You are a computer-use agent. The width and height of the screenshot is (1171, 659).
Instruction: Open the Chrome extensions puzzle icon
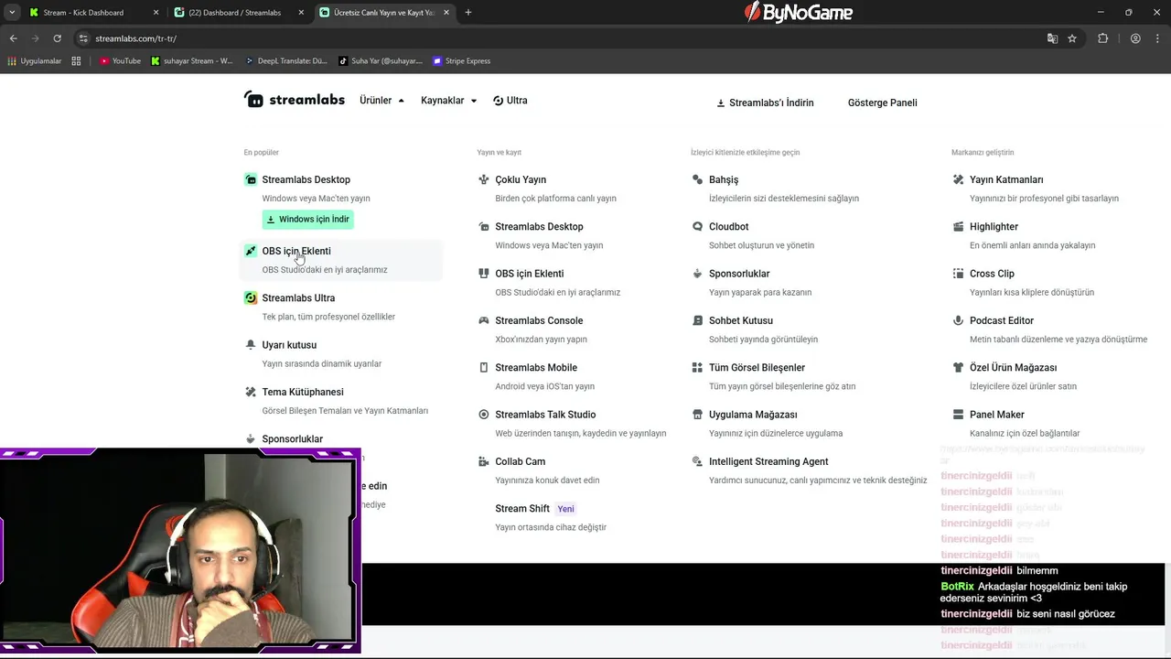click(1102, 38)
